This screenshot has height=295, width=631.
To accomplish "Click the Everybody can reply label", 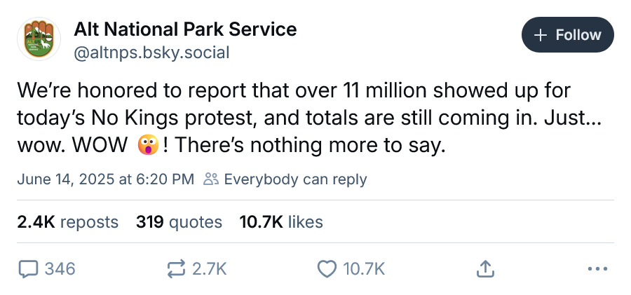I will 295,179.
